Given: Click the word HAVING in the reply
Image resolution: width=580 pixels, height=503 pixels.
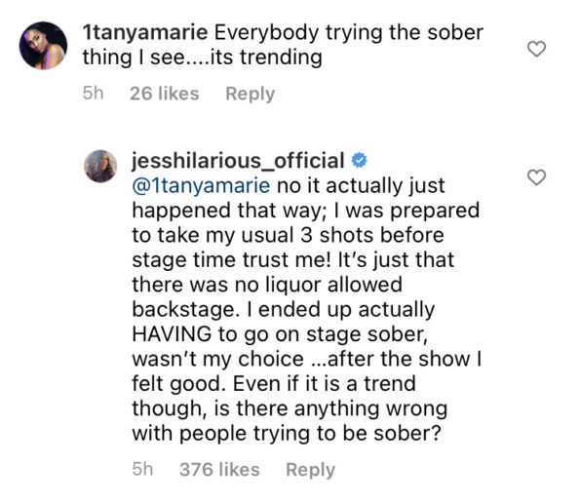Looking at the screenshot, I should pyautogui.click(x=172, y=334).
